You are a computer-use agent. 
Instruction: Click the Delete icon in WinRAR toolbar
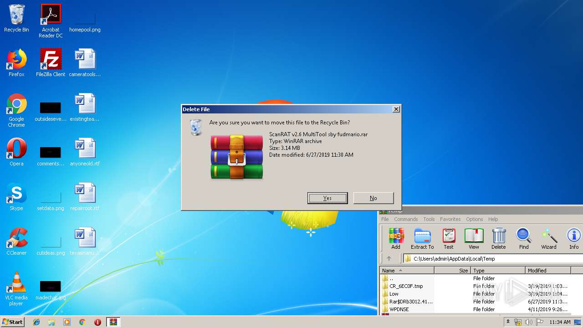[499, 239]
